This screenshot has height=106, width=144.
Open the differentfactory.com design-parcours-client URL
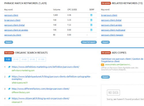tap(41, 89)
